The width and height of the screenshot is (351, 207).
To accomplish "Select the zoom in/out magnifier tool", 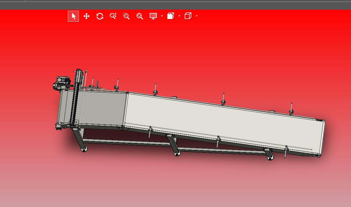I will pyautogui.click(x=113, y=16).
